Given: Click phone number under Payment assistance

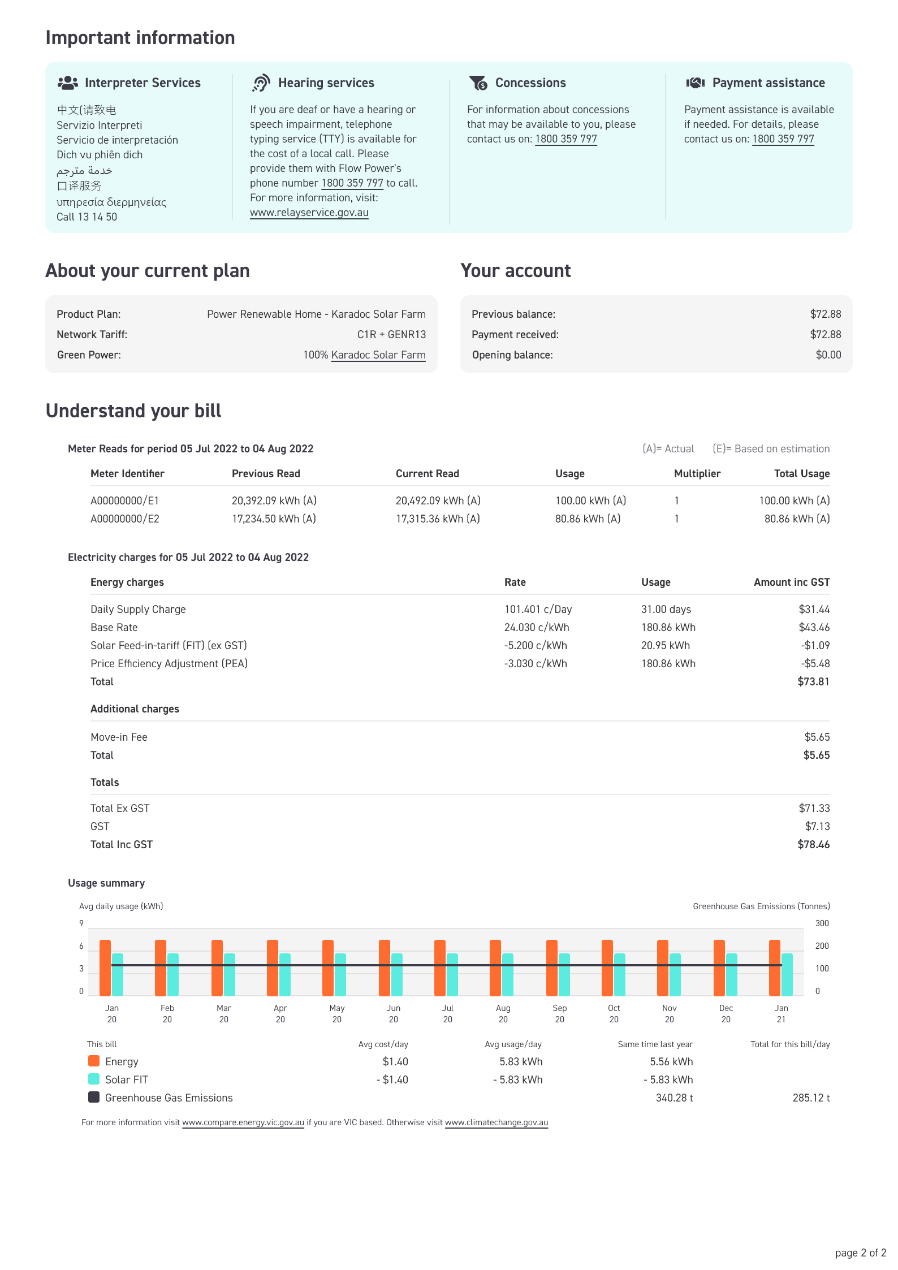Looking at the screenshot, I should click(783, 139).
